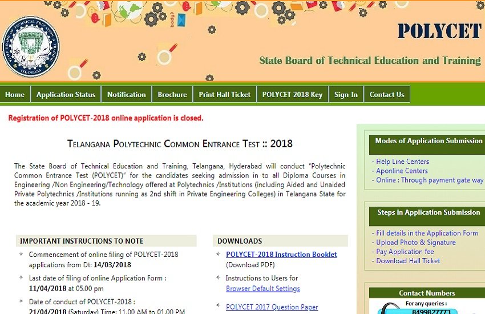Click the State Board Telangana logo emblem

pyautogui.click(x=30, y=47)
